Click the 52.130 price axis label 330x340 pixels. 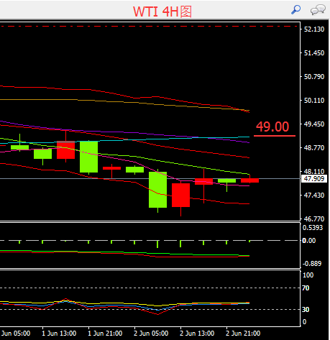click(314, 29)
